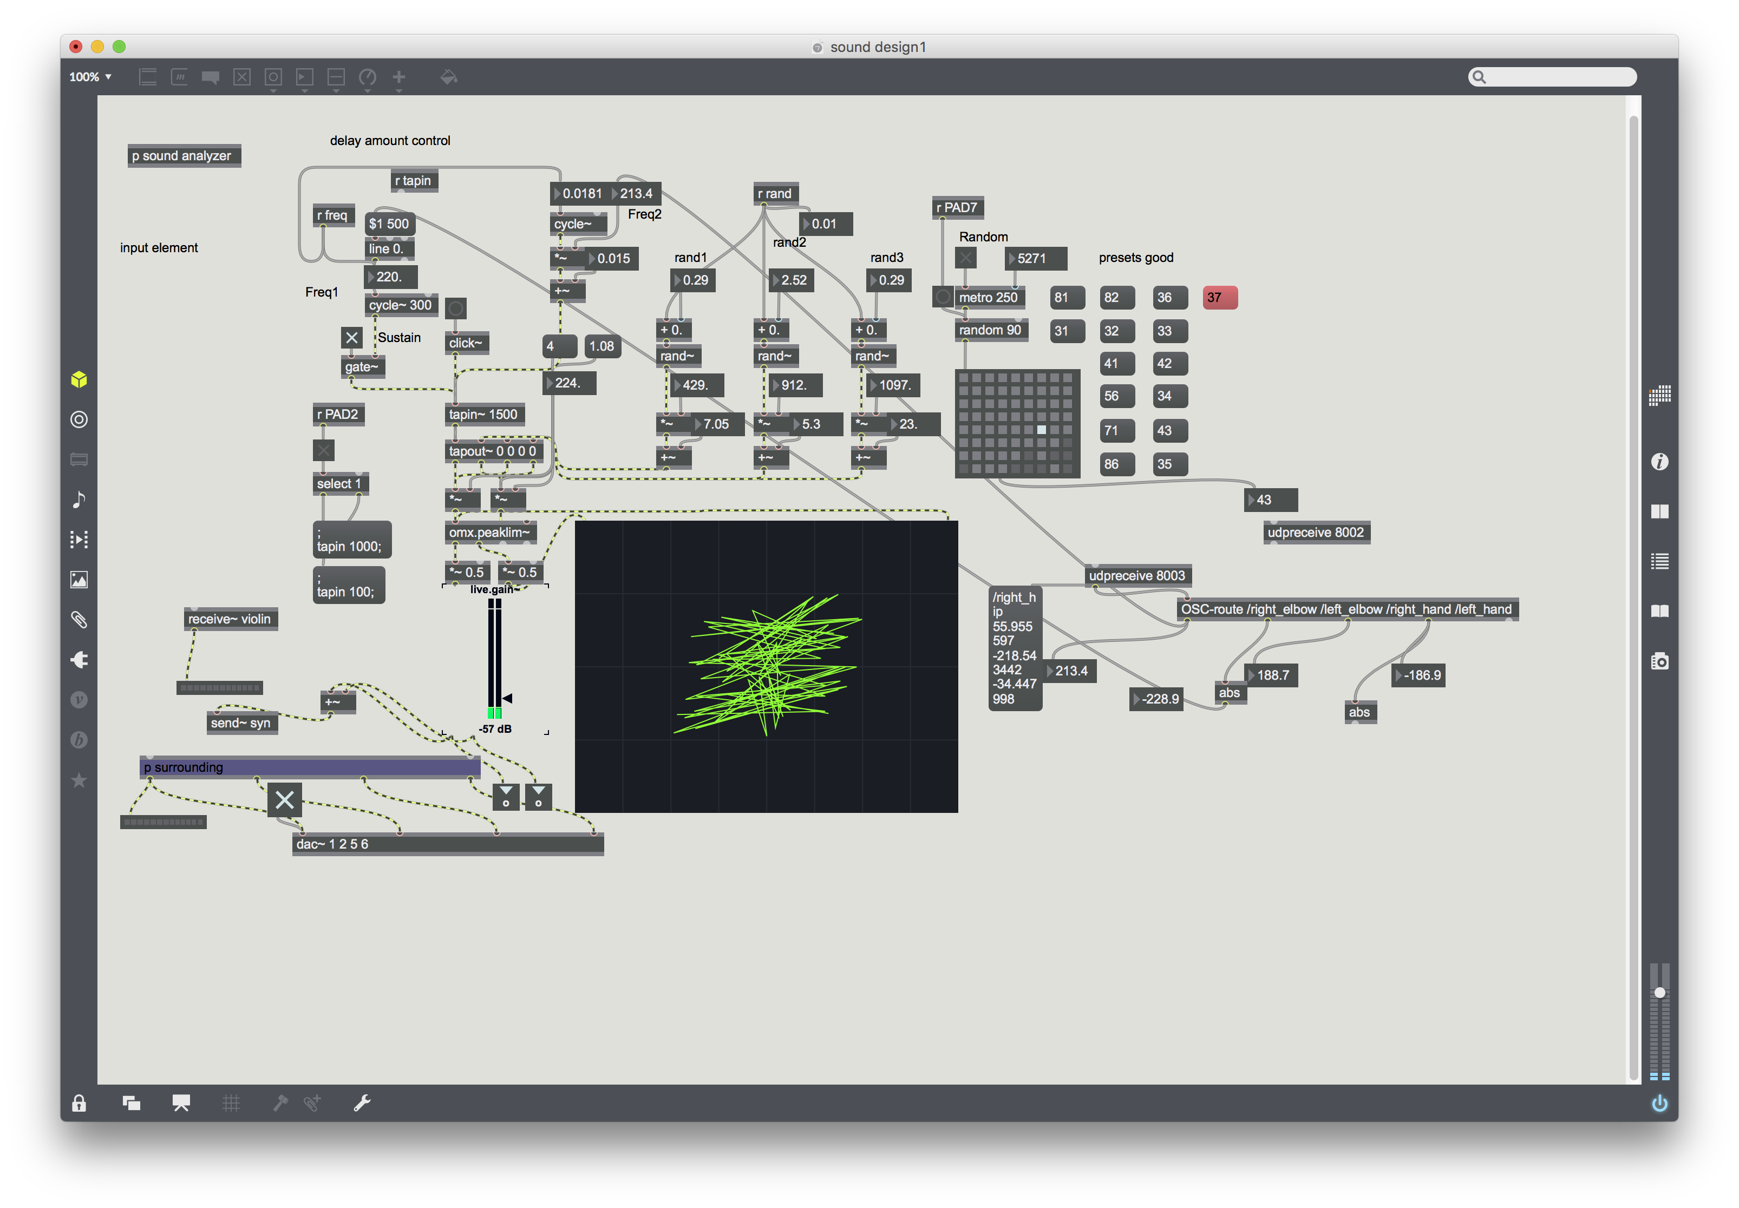Open the 100% zoom dropdown

coord(90,77)
